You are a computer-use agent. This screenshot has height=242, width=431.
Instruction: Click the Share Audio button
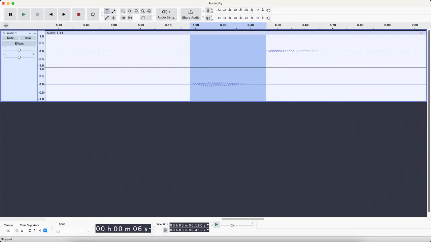tap(191, 14)
